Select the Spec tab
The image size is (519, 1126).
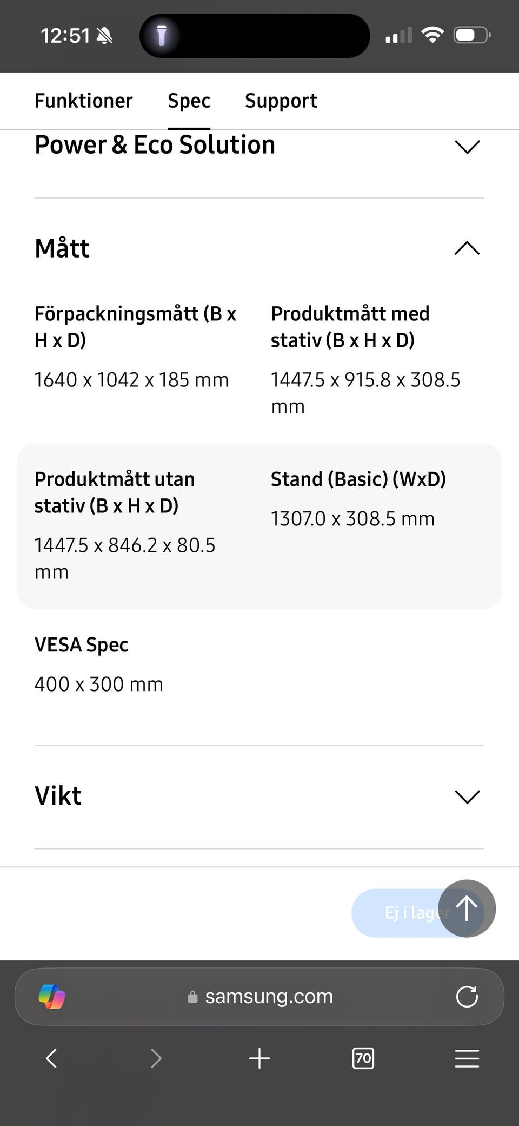point(189,101)
